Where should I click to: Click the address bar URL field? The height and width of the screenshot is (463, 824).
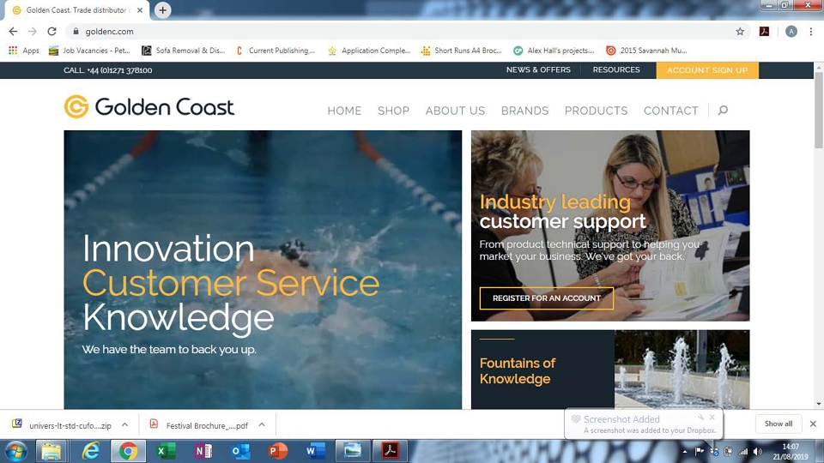[399, 32]
